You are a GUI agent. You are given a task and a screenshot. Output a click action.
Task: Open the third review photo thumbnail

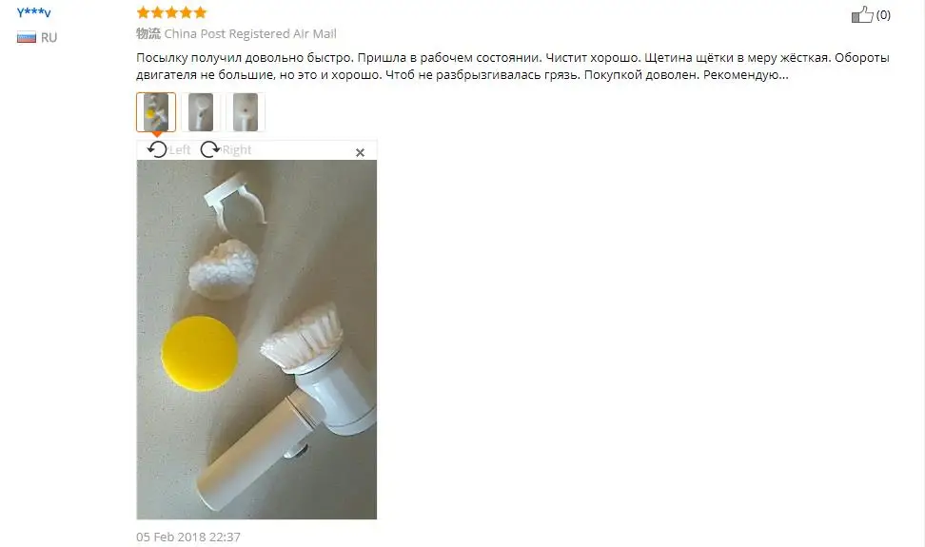(x=246, y=112)
